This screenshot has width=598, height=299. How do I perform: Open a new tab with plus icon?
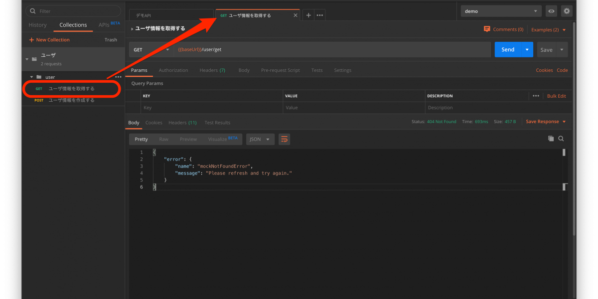click(x=308, y=15)
